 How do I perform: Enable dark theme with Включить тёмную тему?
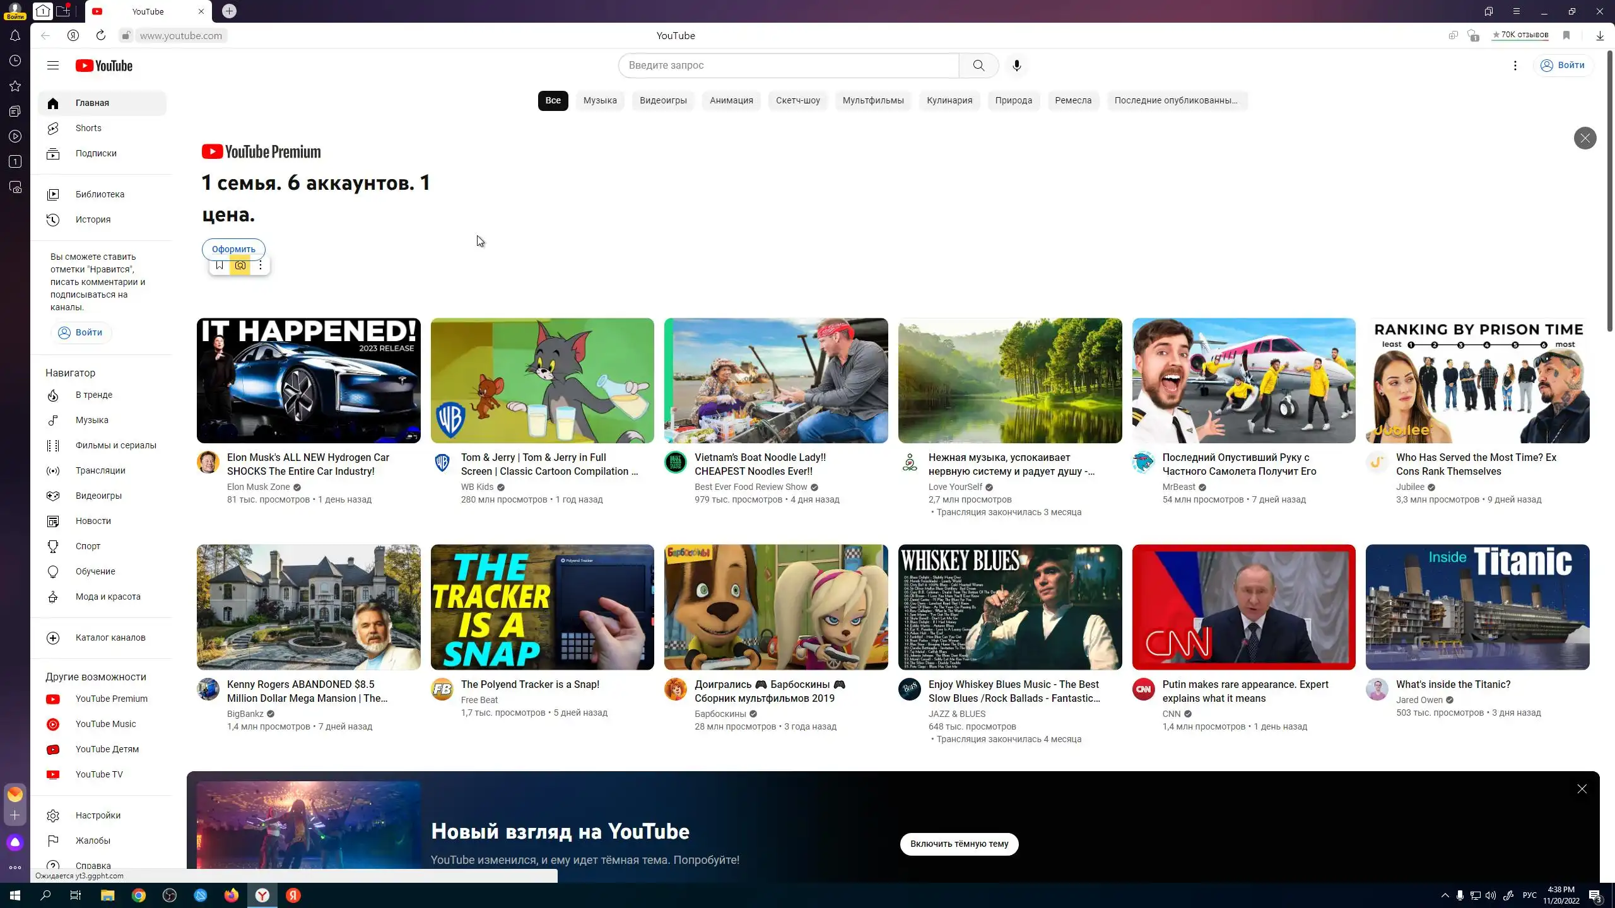959,844
